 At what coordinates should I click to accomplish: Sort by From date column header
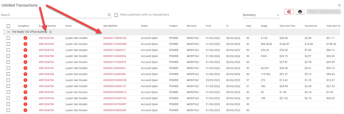(209, 26)
